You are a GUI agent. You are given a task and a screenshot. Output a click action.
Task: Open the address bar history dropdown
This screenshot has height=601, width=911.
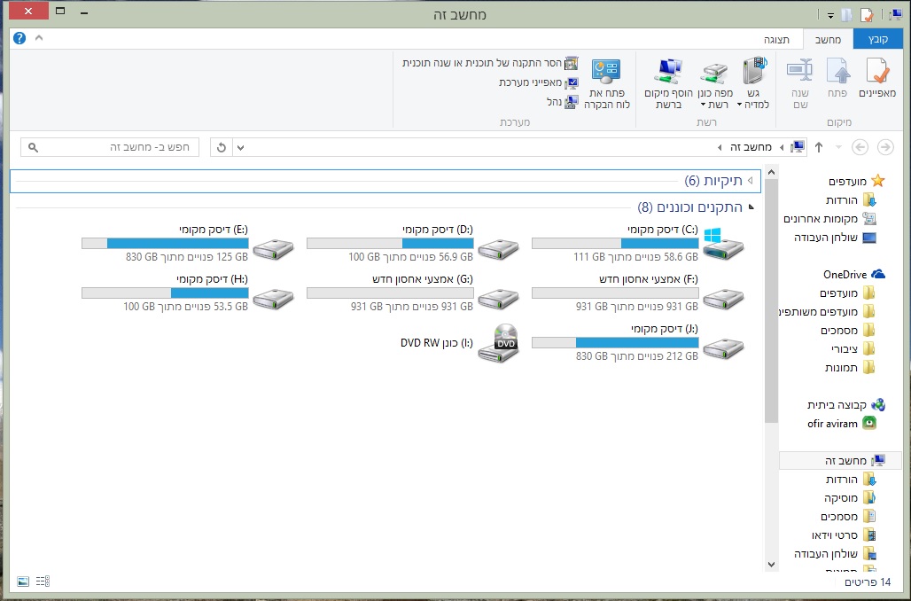[x=242, y=147]
